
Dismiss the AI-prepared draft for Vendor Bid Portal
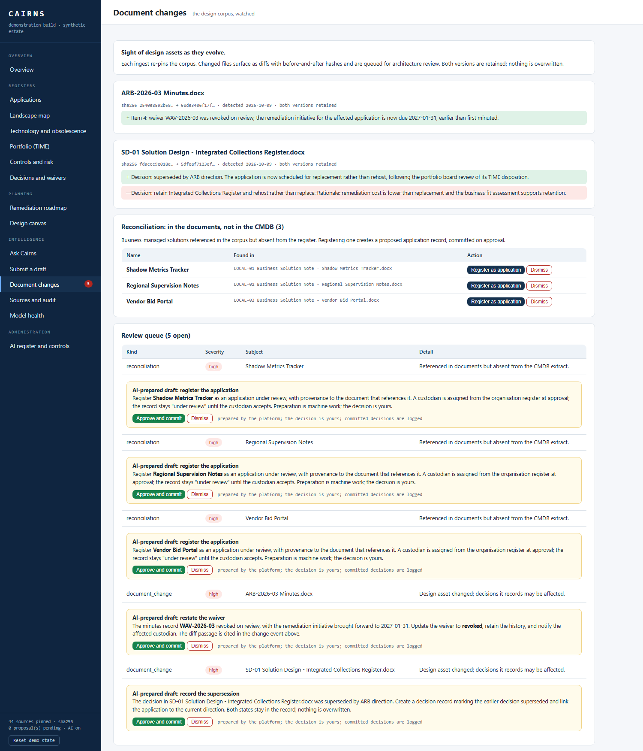[x=200, y=570]
